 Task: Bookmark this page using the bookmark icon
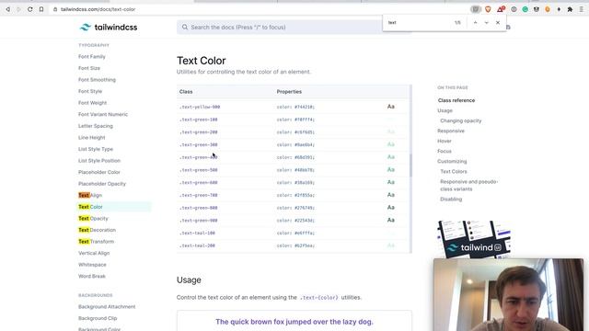41,9
